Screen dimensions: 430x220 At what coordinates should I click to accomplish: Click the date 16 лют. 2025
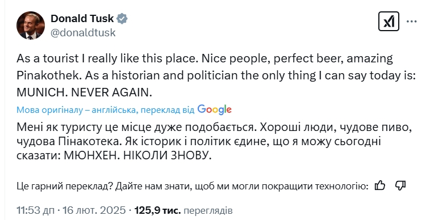pos(94,210)
